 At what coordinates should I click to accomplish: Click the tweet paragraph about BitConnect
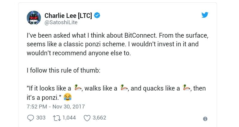(x=117, y=44)
